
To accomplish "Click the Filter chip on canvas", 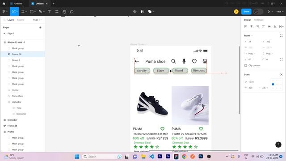I will [161, 71].
